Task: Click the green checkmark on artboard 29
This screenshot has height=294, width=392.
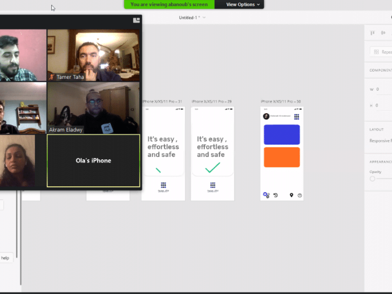Action: [x=213, y=168]
